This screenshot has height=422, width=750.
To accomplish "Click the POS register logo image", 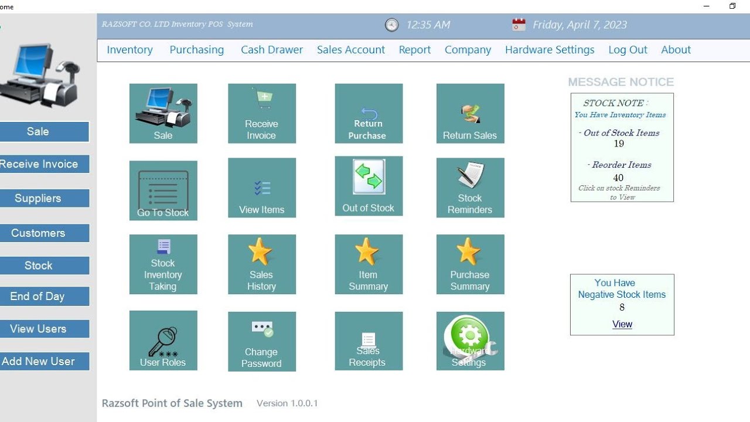I will 40,76.
